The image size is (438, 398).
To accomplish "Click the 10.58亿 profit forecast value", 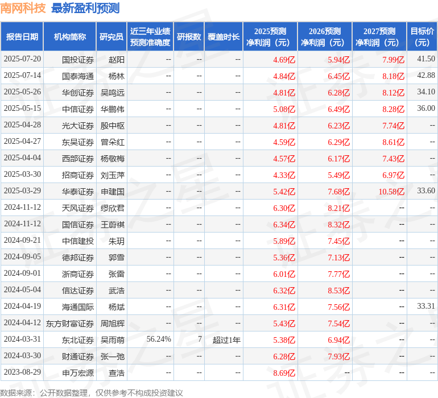I will coord(391,192).
